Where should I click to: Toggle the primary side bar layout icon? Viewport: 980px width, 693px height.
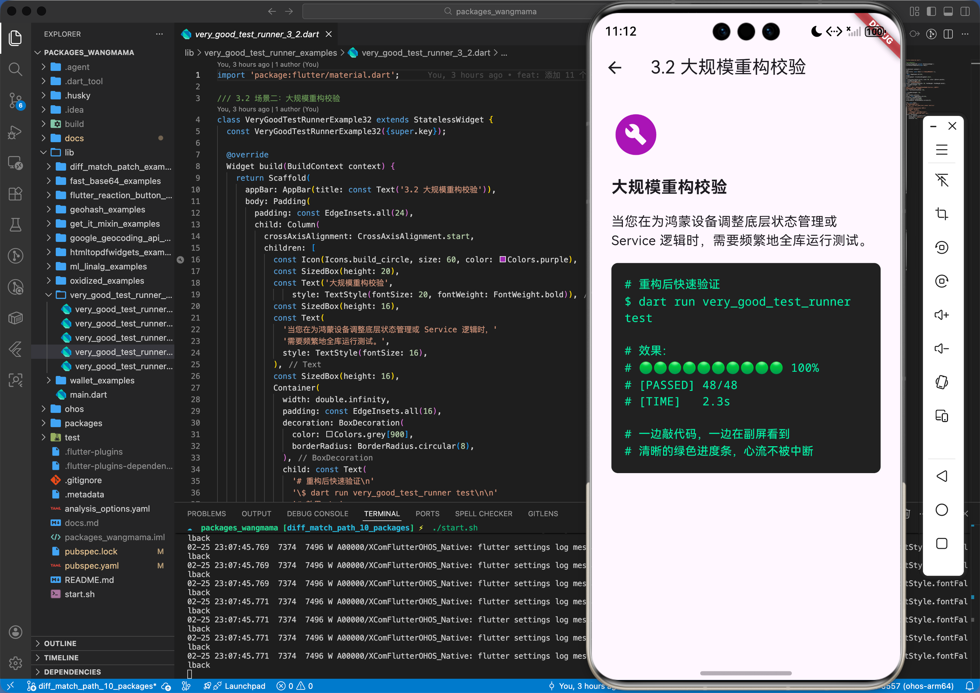pos(931,12)
